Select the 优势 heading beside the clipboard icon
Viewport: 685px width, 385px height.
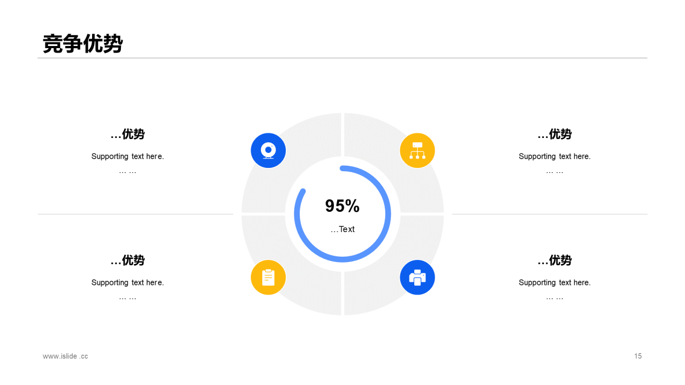[127, 260]
